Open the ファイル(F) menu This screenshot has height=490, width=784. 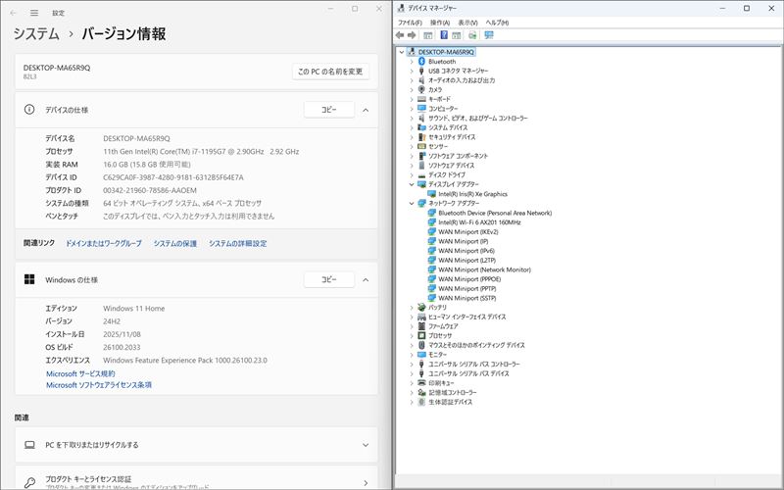click(410, 23)
